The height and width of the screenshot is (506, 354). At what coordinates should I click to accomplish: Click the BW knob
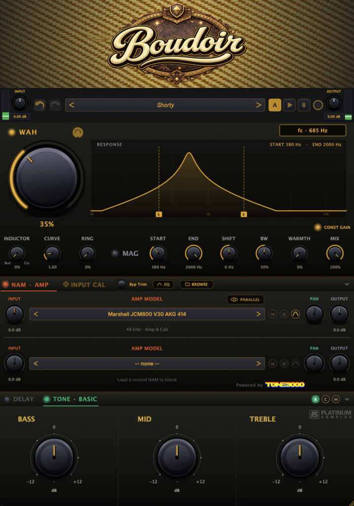(x=264, y=253)
